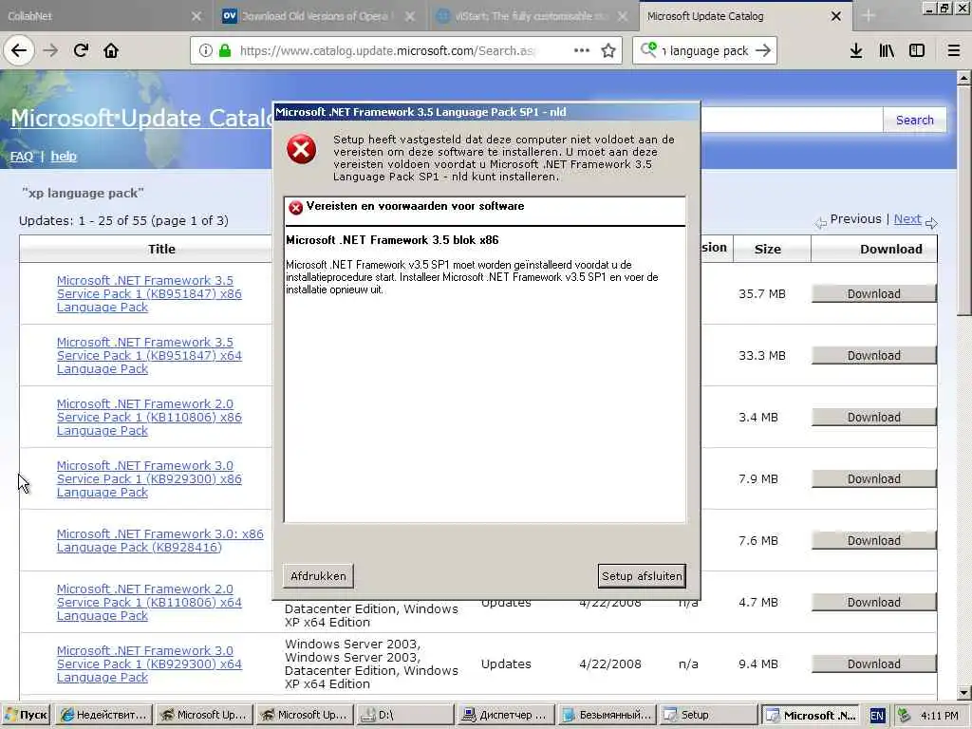Go back with the browser back arrow
Image resolution: width=972 pixels, height=729 pixels.
19,51
